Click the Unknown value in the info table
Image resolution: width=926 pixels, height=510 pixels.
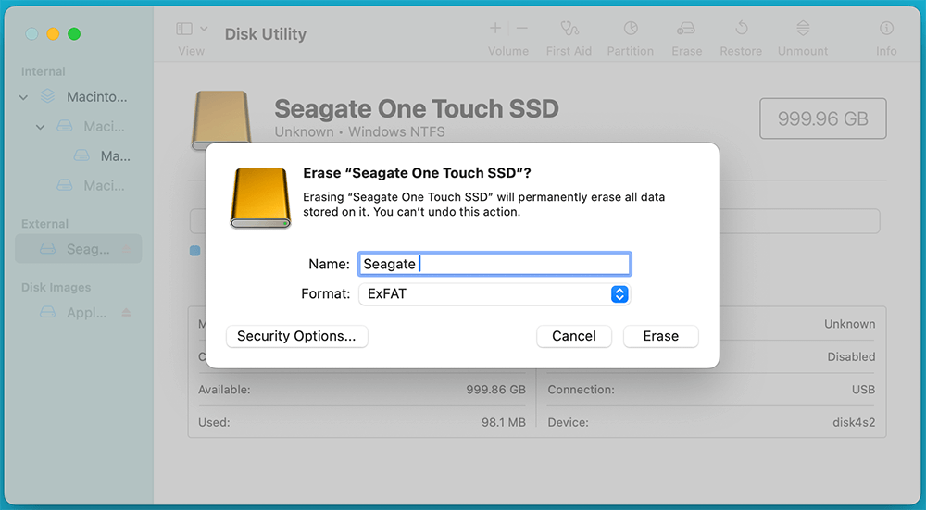[x=850, y=324]
